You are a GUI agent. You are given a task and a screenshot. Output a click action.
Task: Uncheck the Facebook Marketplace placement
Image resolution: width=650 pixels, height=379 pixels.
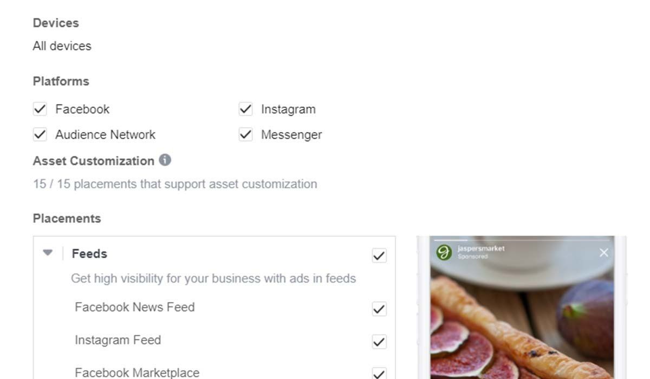coord(379,373)
